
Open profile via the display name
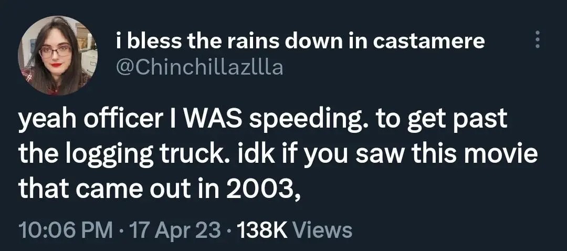[300, 41]
